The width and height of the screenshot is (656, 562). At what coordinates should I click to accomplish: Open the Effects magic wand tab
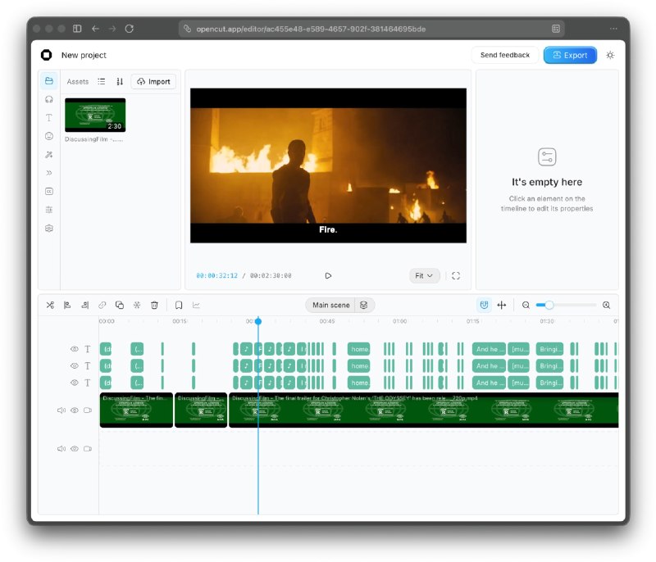pos(49,155)
